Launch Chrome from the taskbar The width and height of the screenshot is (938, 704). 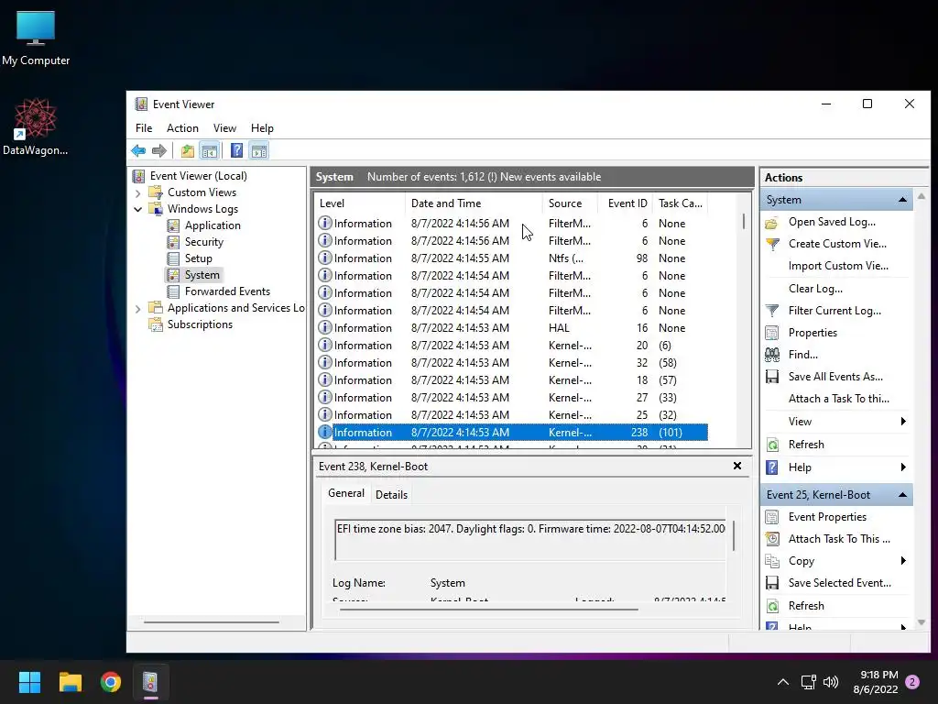(111, 682)
